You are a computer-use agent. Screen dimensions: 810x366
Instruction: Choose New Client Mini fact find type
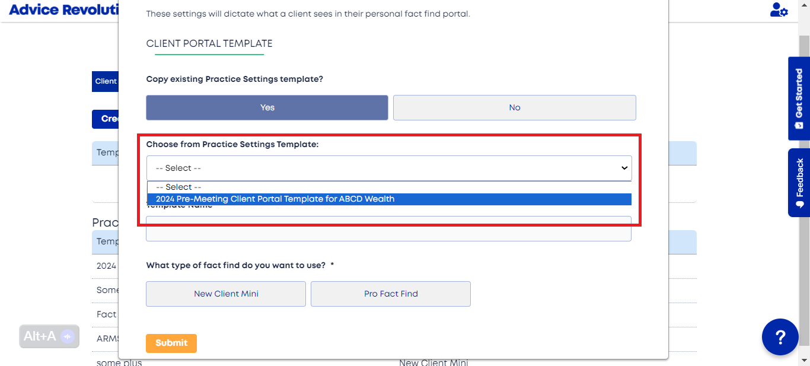pos(226,294)
